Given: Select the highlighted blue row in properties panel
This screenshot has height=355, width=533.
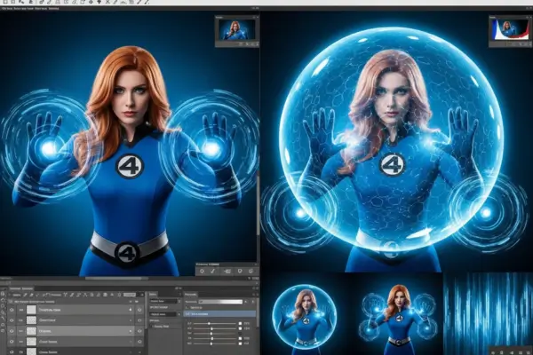Looking at the screenshot, I should coord(219,313).
